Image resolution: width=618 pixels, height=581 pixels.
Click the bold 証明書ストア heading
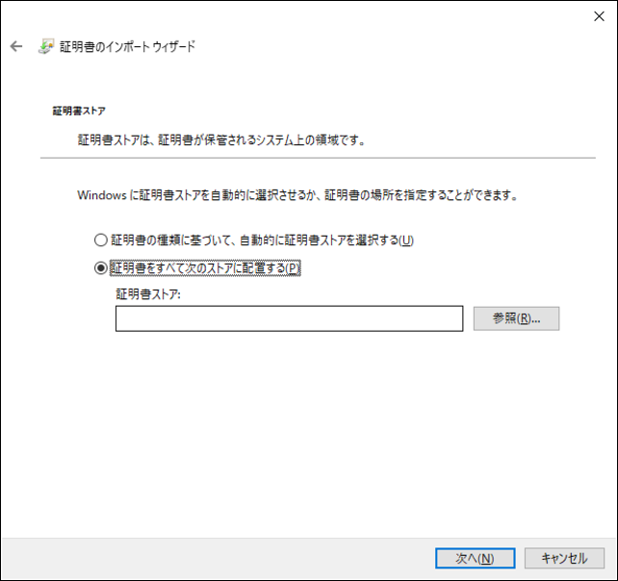79,111
